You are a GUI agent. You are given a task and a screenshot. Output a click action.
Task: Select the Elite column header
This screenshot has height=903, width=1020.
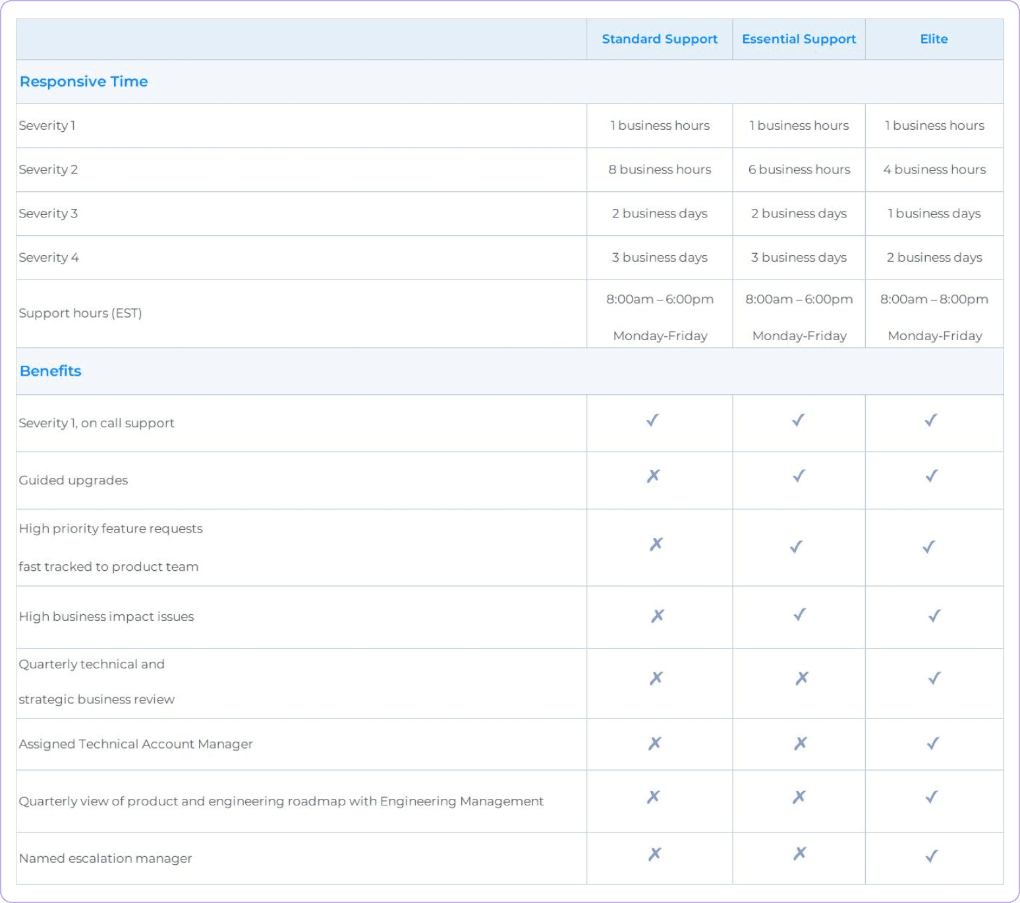tap(934, 39)
